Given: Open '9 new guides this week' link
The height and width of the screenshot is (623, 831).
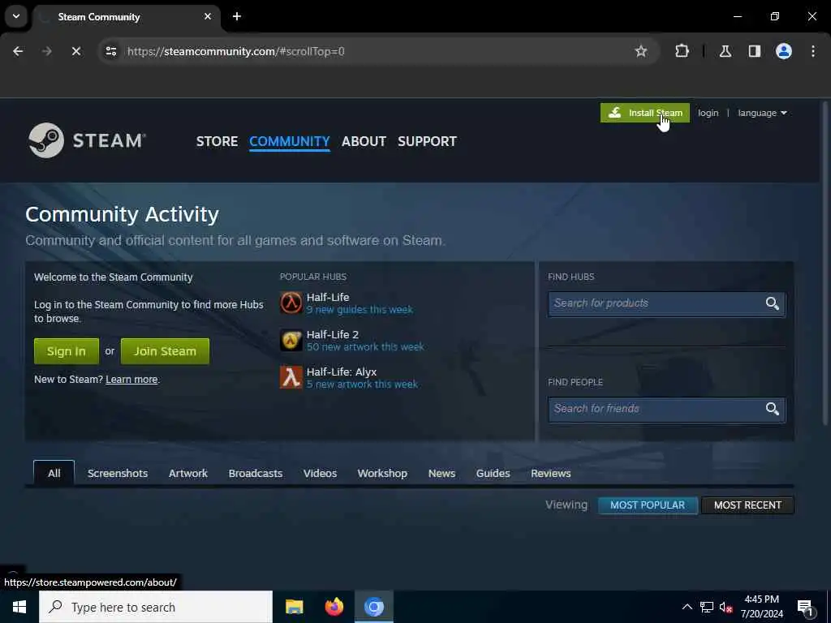Looking at the screenshot, I should point(360,310).
